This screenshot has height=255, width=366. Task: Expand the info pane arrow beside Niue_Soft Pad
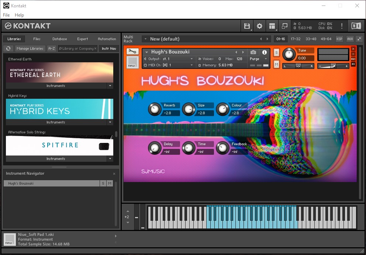(115, 236)
